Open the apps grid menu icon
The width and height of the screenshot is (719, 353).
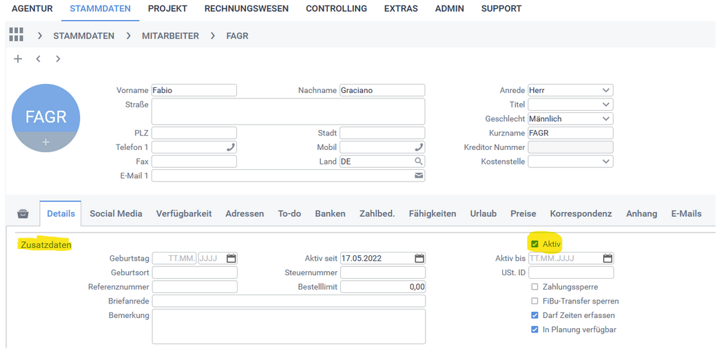point(16,35)
